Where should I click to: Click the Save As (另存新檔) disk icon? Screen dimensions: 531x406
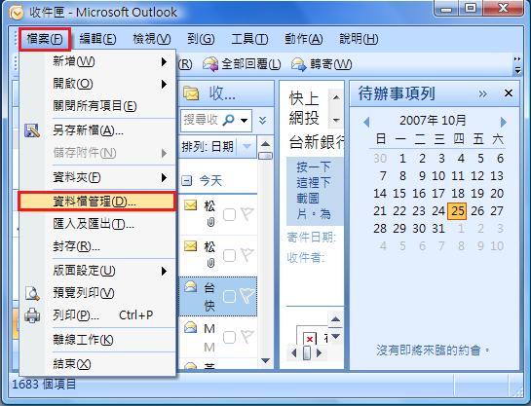click(x=32, y=130)
